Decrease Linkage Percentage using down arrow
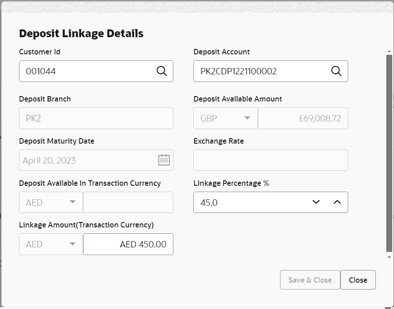Viewport: 394px width, 309px height. click(316, 202)
